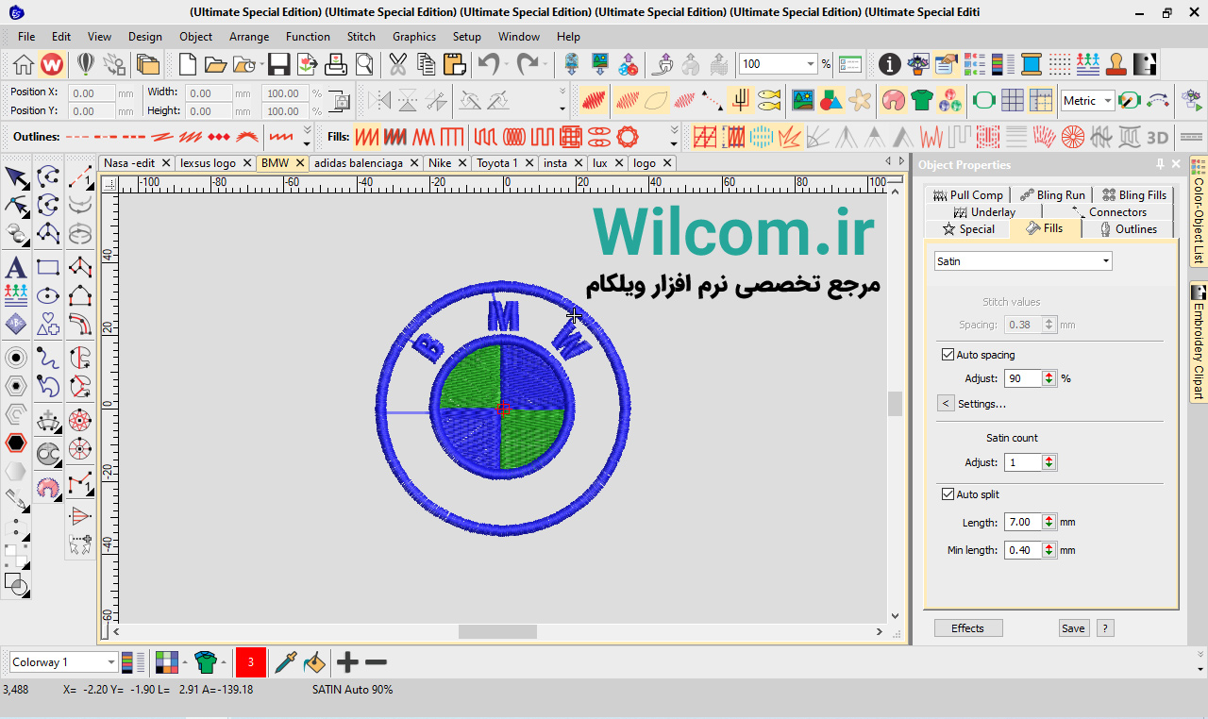The height and width of the screenshot is (719, 1208).
Task: Select the arrow Select Object tool
Action: [16, 177]
